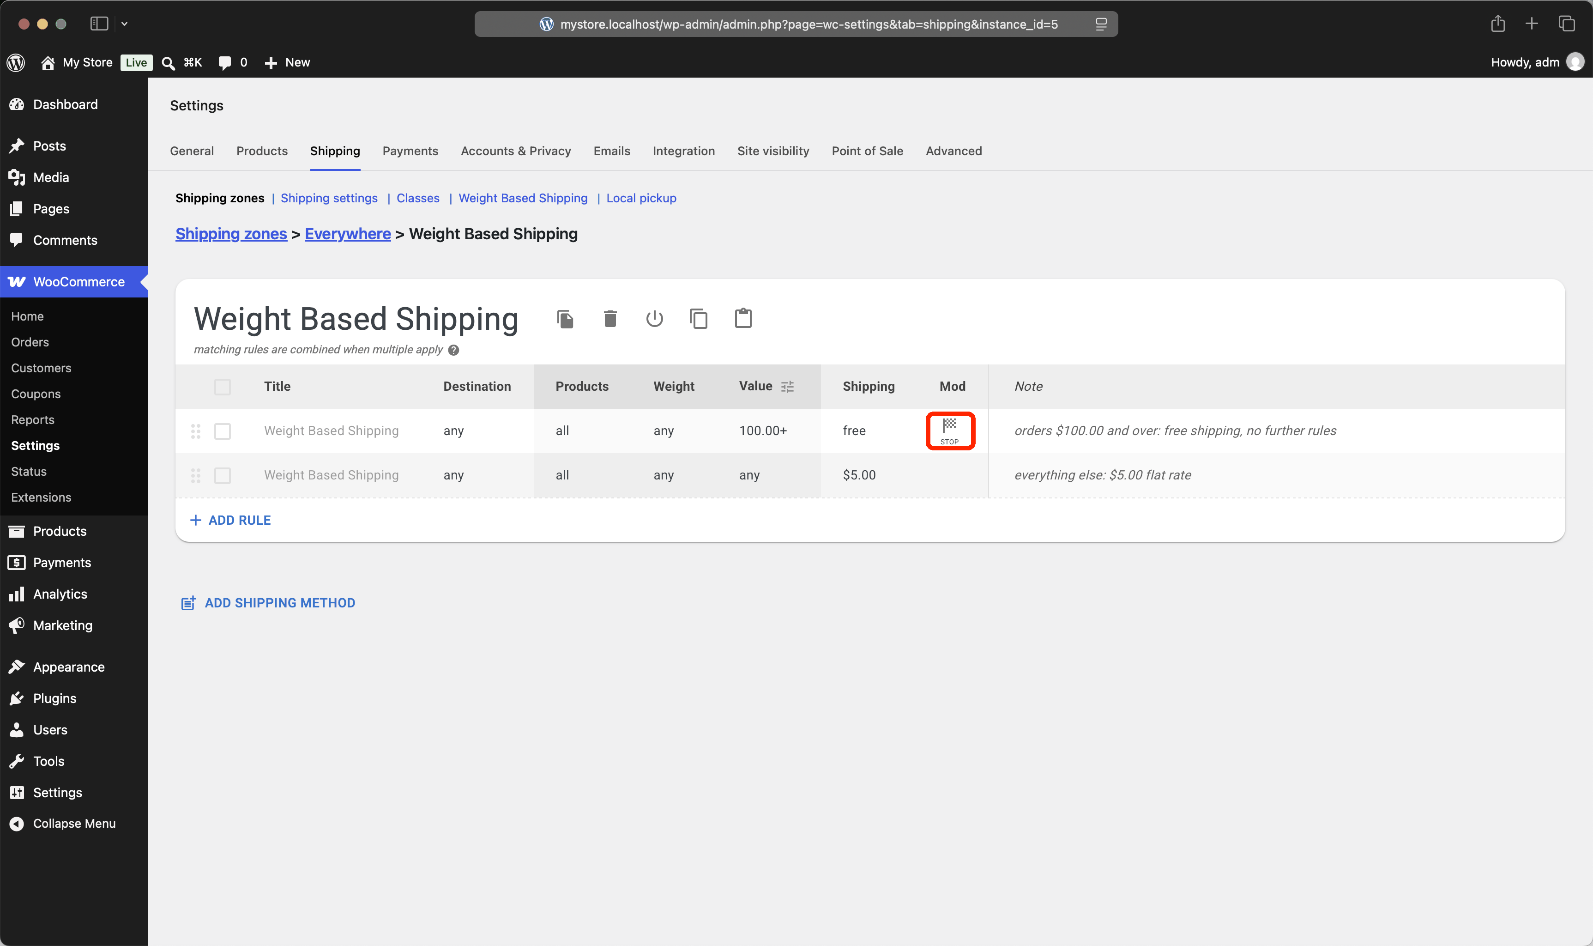Paste rules using the clipboard icon

(x=743, y=318)
